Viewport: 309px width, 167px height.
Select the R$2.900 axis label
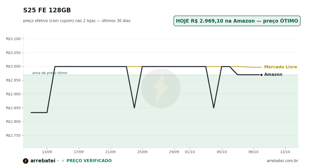(13, 94)
